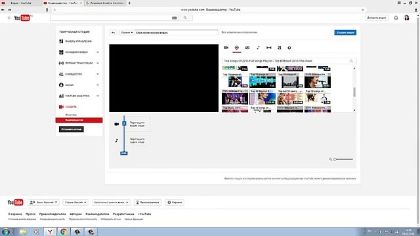The height and width of the screenshot is (236, 420).
Task: Select the Video editor sidebar item
Action: tap(79, 120)
